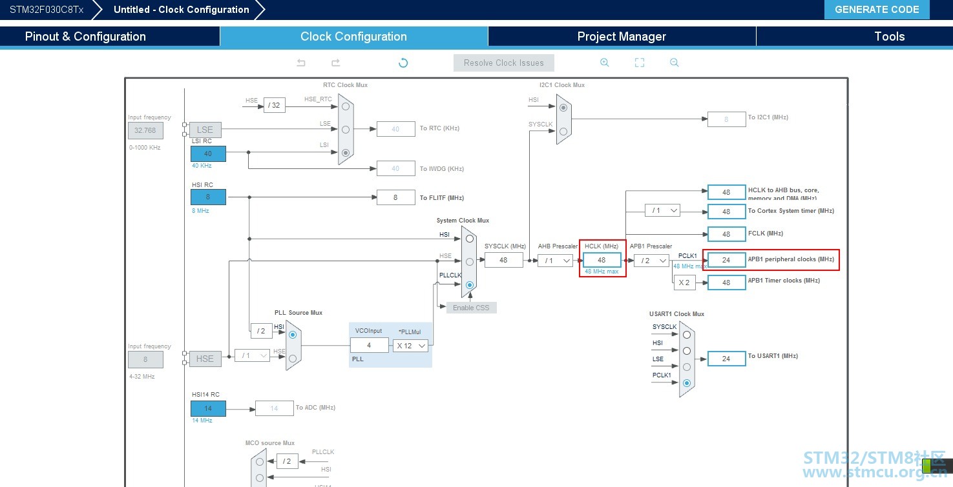Click APB1 peripheral clocks value field
953x487 pixels.
pos(726,260)
